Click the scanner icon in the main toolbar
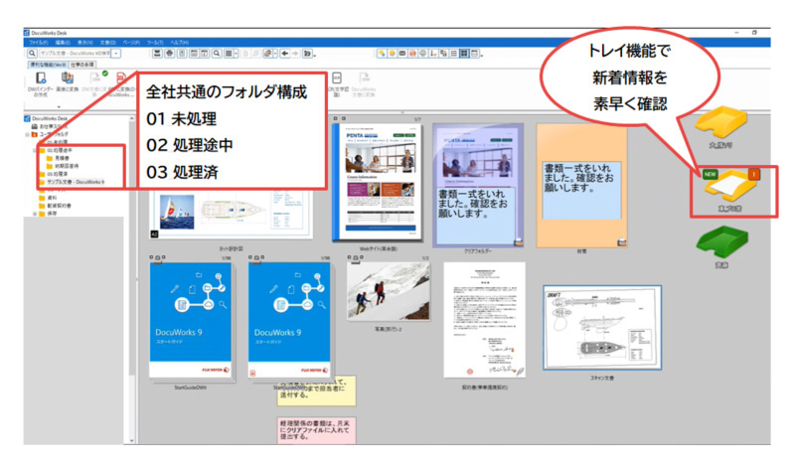Screen dimensions: 795x470 coord(158,54)
